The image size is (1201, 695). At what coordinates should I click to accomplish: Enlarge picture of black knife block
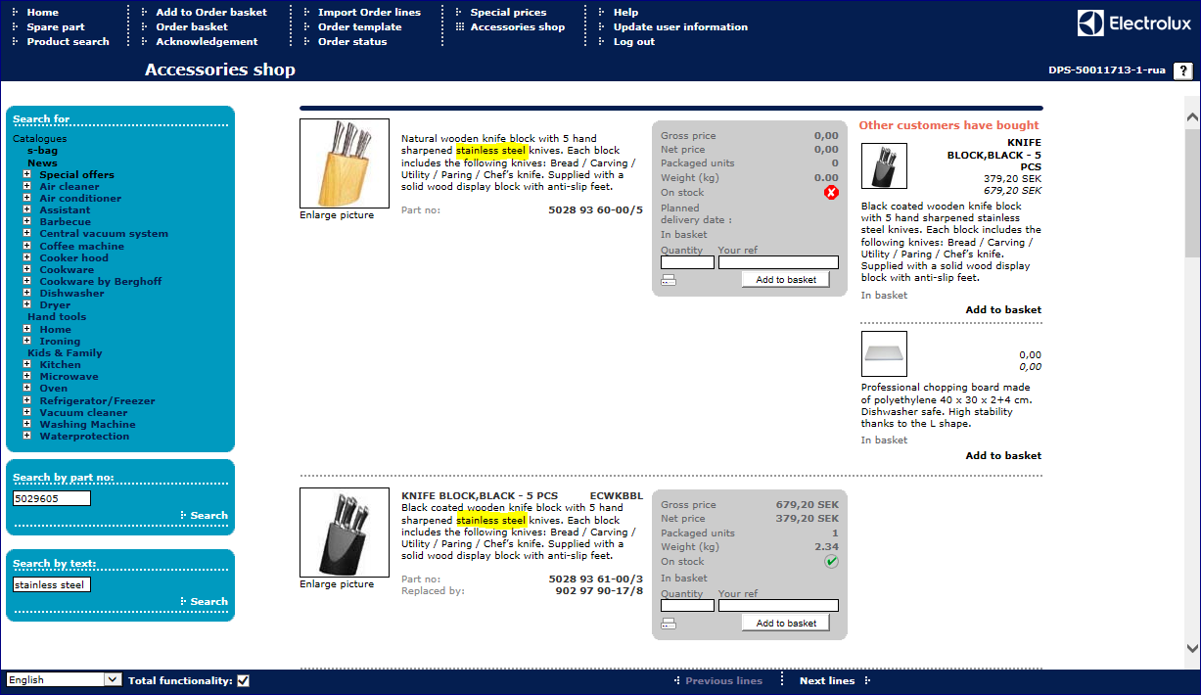pyautogui.click(x=337, y=584)
